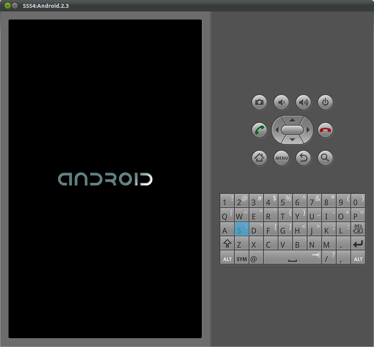Click the period key
The image size is (374, 347).
pos(343,243)
